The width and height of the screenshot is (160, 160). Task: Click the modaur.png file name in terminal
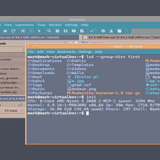coord(84,89)
